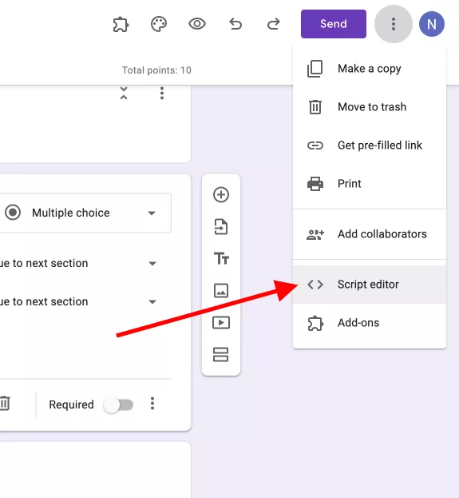The width and height of the screenshot is (459, 498).
Task: Choose Move to trash in the menu
Action: coord(370,107)
